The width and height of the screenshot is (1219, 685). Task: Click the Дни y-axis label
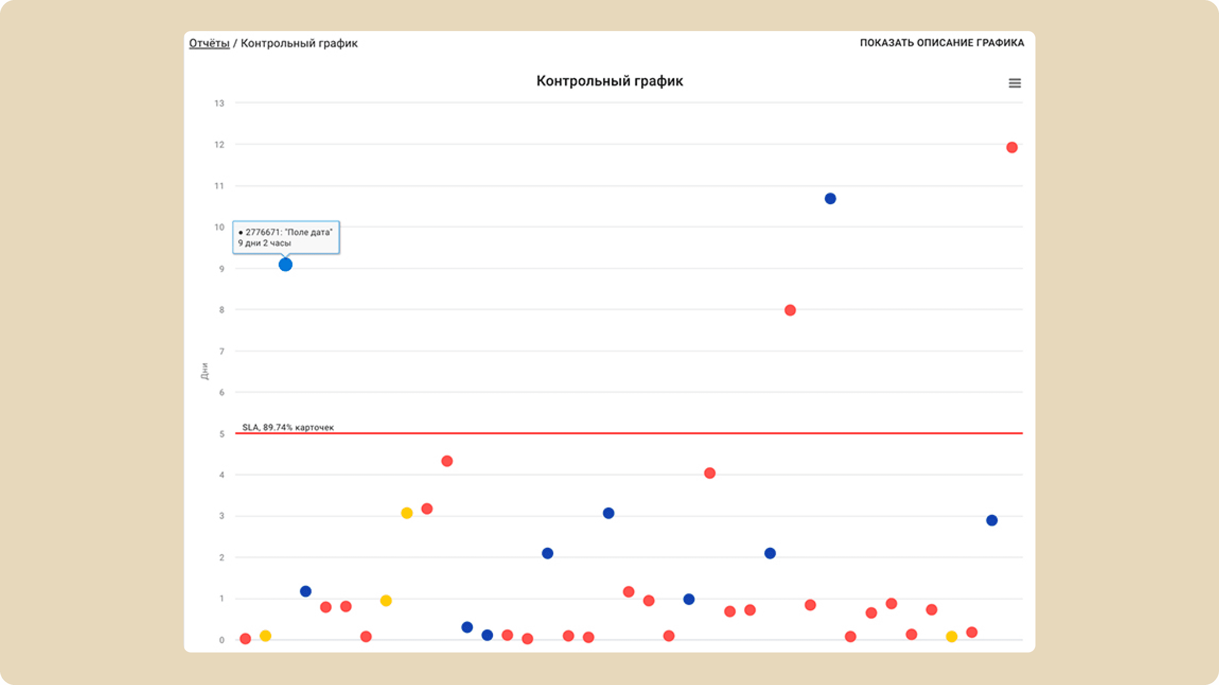coord(204,371)
